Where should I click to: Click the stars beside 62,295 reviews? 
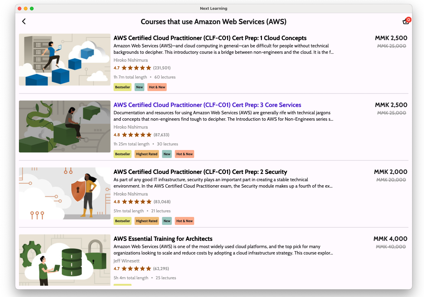[136, 269]
